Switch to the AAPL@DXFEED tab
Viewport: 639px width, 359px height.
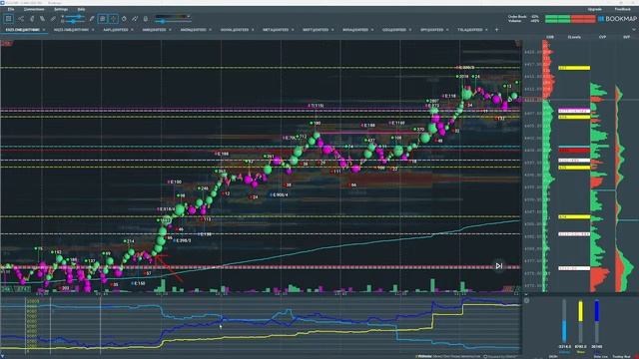point(116,30)
